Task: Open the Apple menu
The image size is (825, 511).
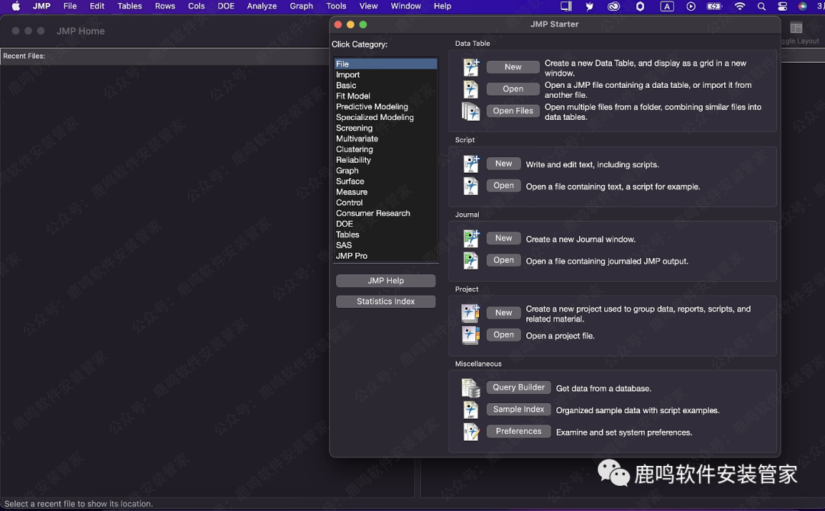Action: [x=16, y=6]
